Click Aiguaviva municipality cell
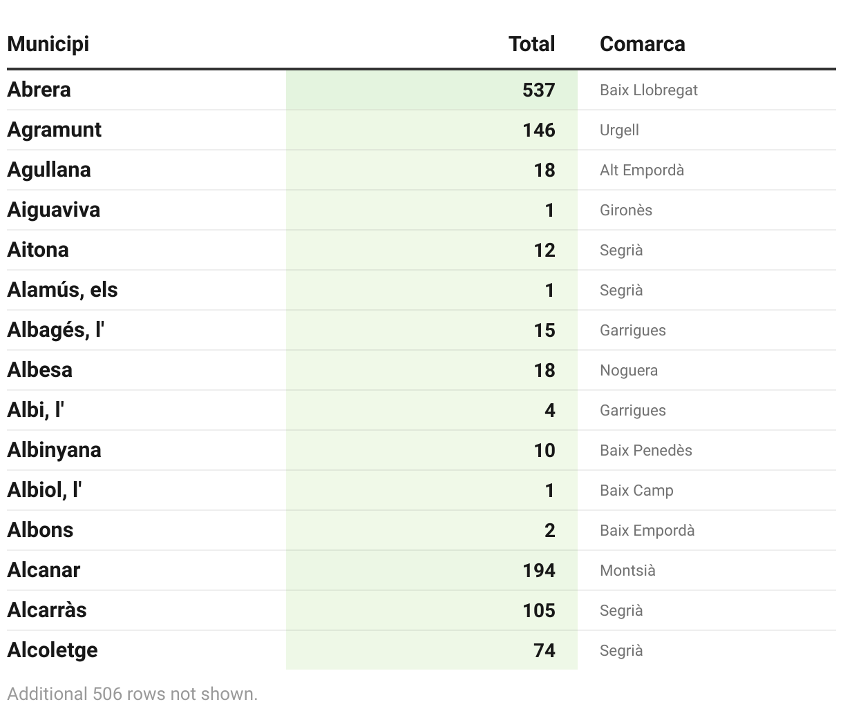The height and width of the screenshot is (711, 843). (x=54, y=210)
